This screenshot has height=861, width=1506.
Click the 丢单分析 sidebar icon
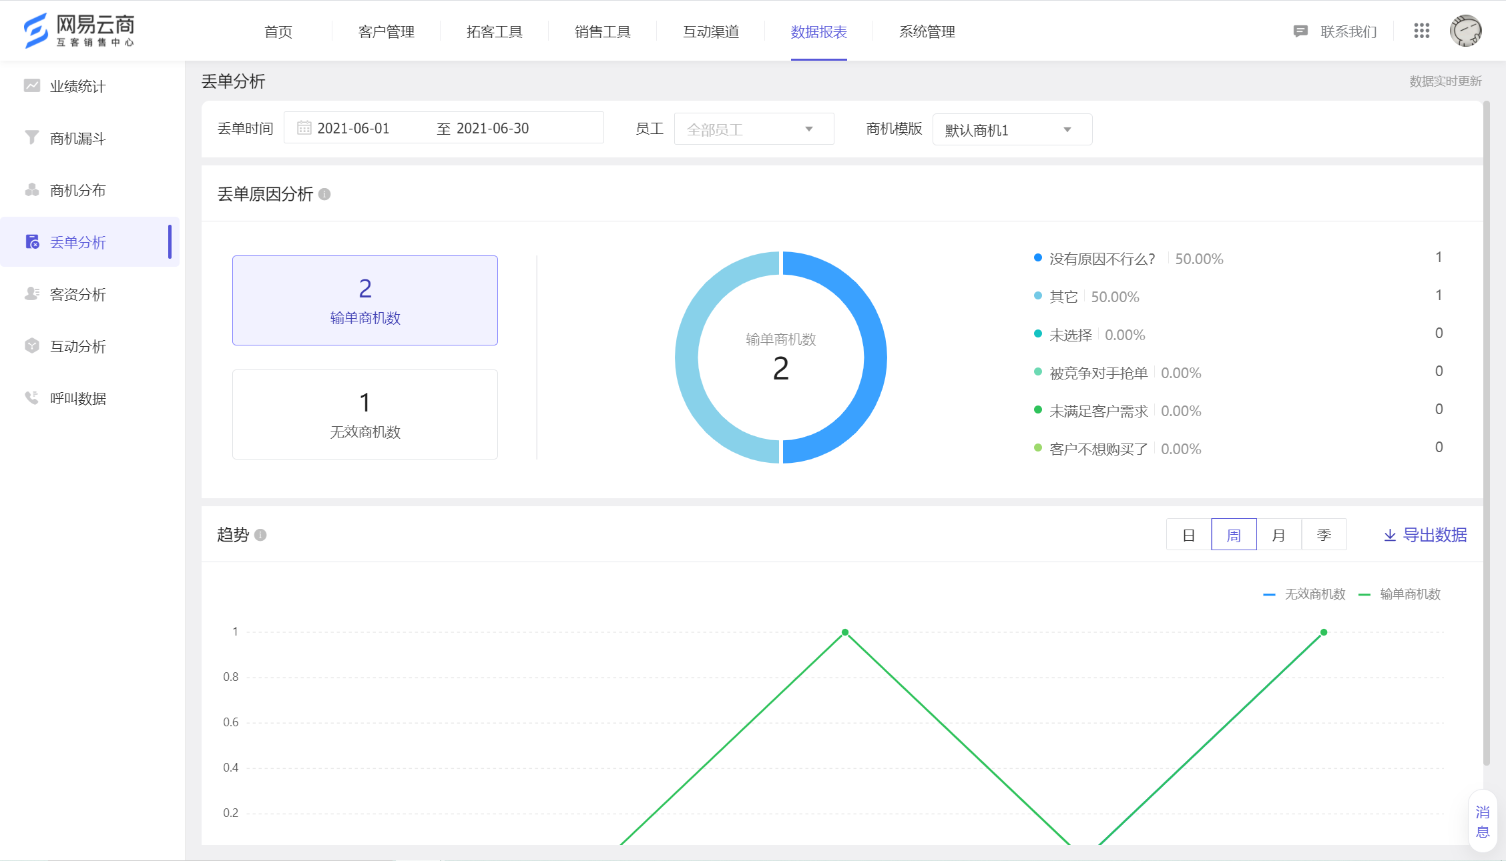point(32,241)
